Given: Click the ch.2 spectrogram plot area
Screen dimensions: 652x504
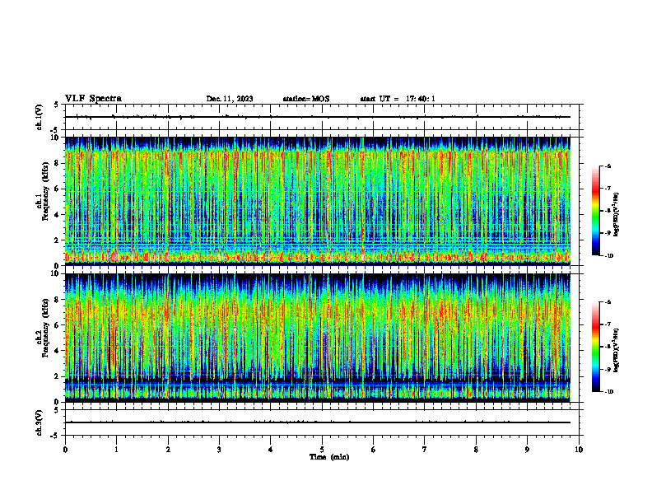Looking at the screenshot, I should pyautogui.click(x=318, y=338).
